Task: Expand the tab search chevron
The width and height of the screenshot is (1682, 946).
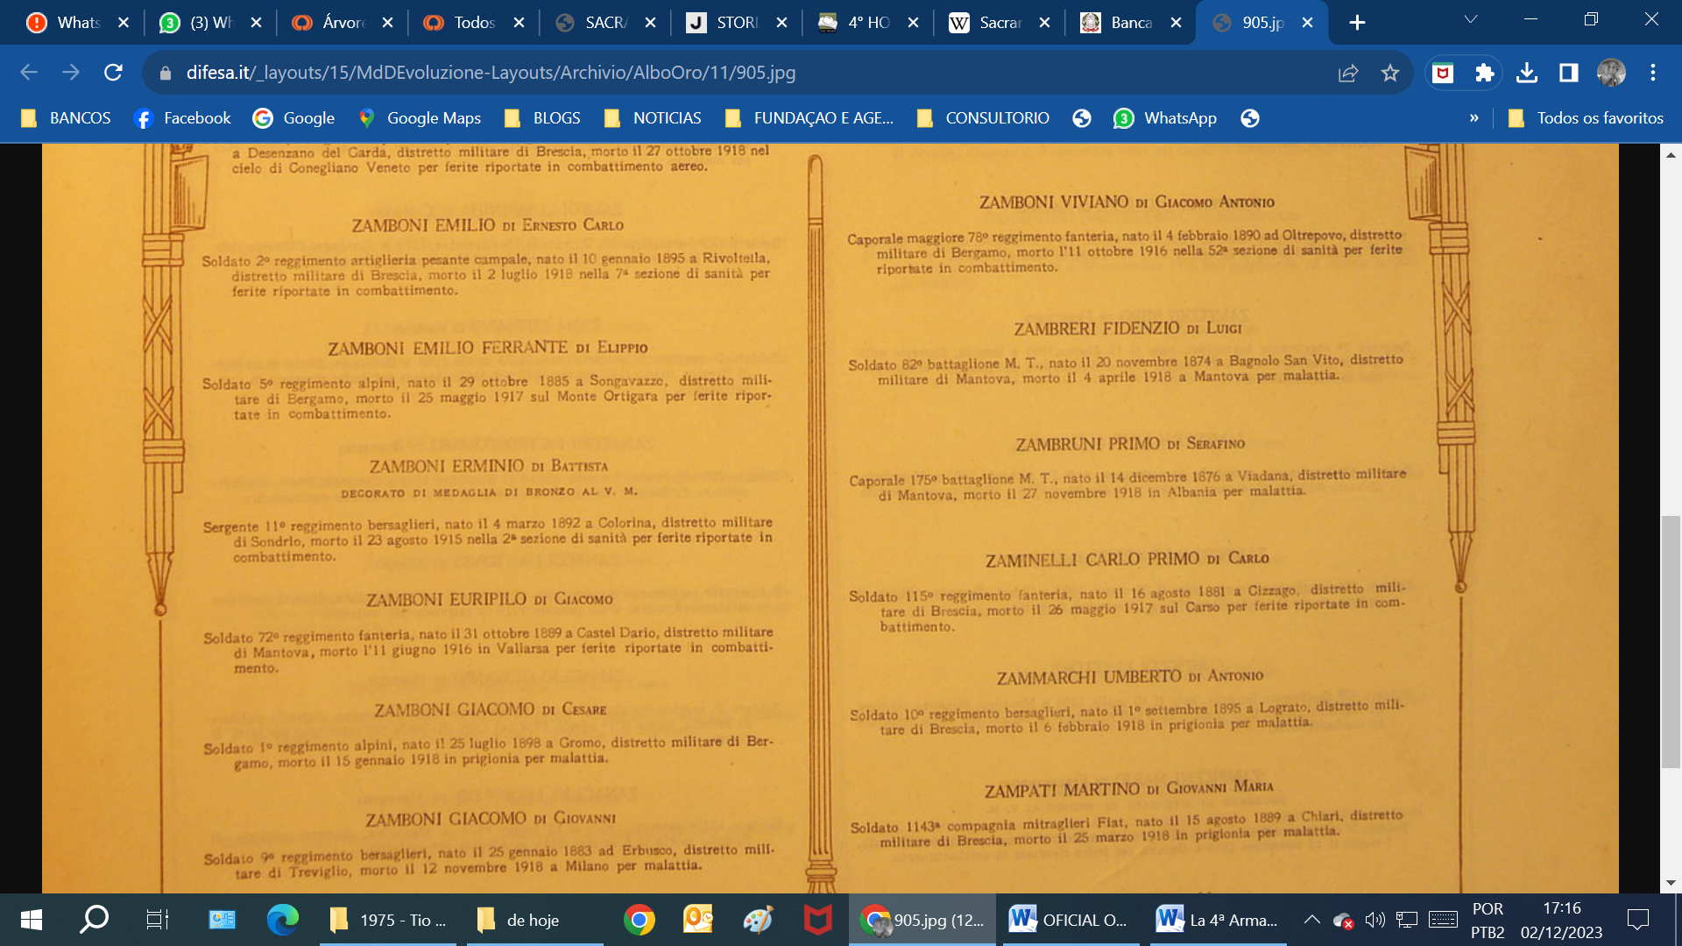Action: click(1471, 19)
